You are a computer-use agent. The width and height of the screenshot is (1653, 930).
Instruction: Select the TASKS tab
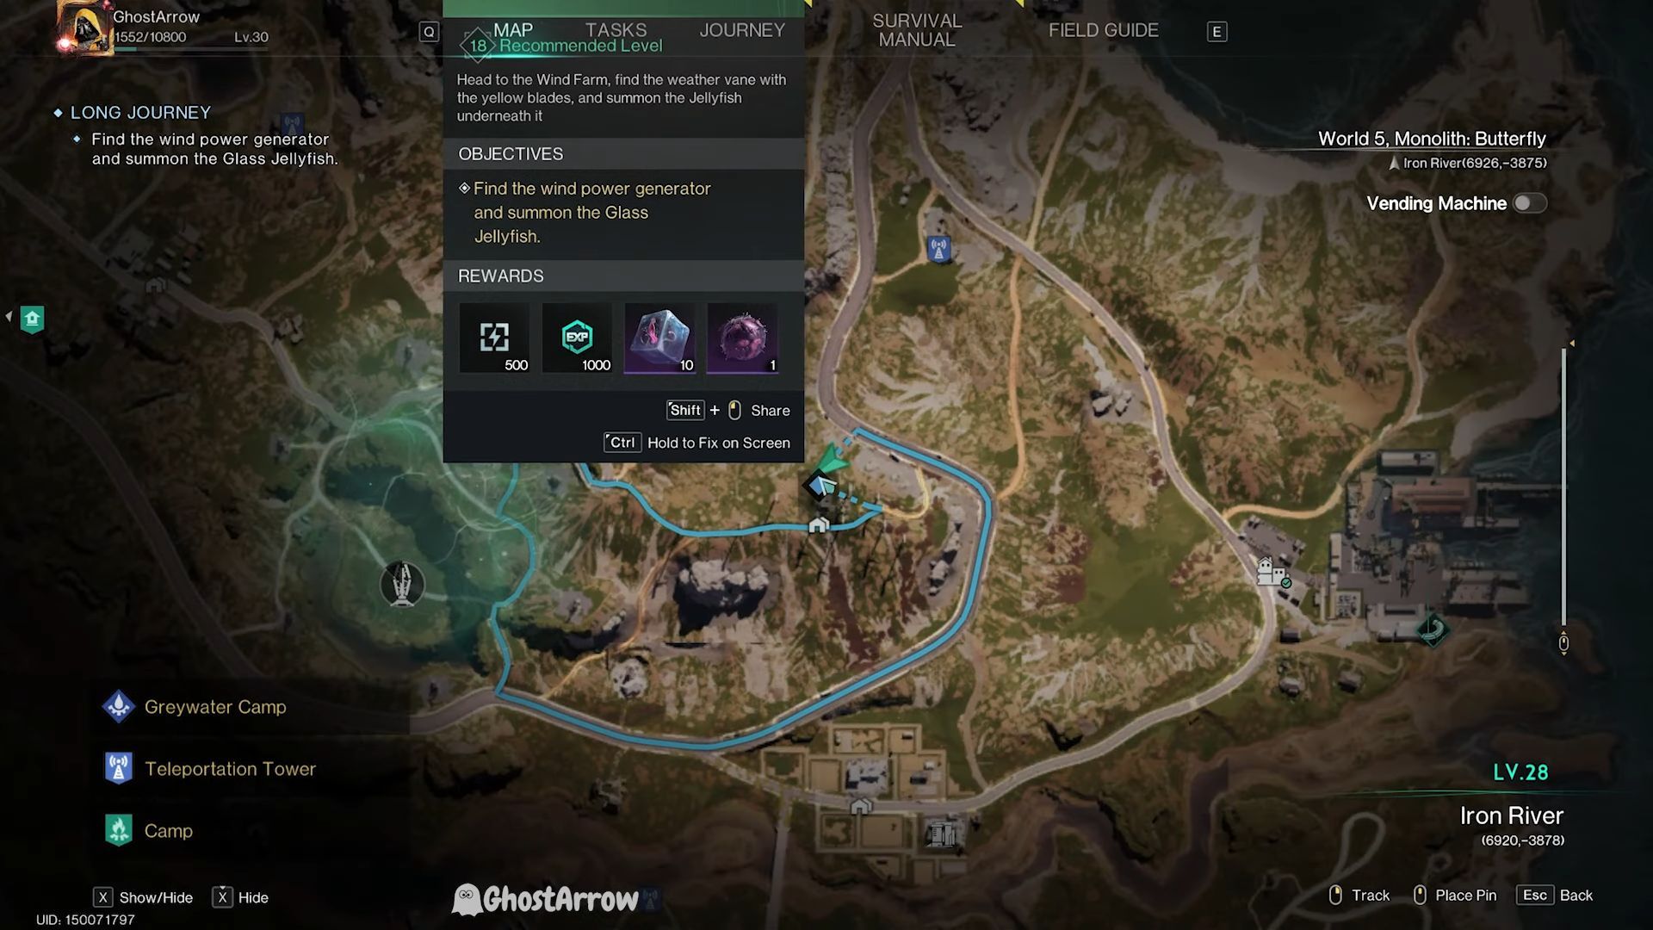point(616,29)
